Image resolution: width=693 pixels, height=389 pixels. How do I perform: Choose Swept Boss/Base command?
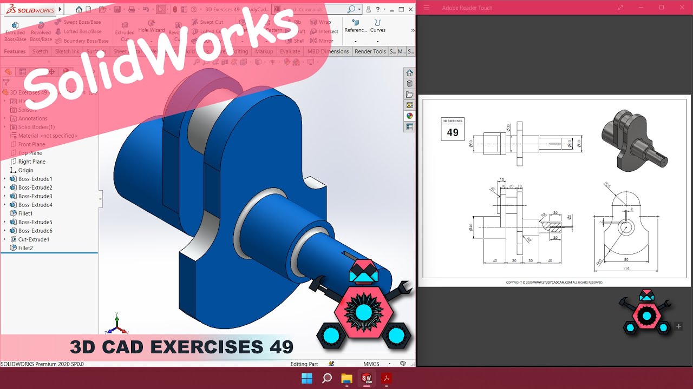click(x=78, y=22)
